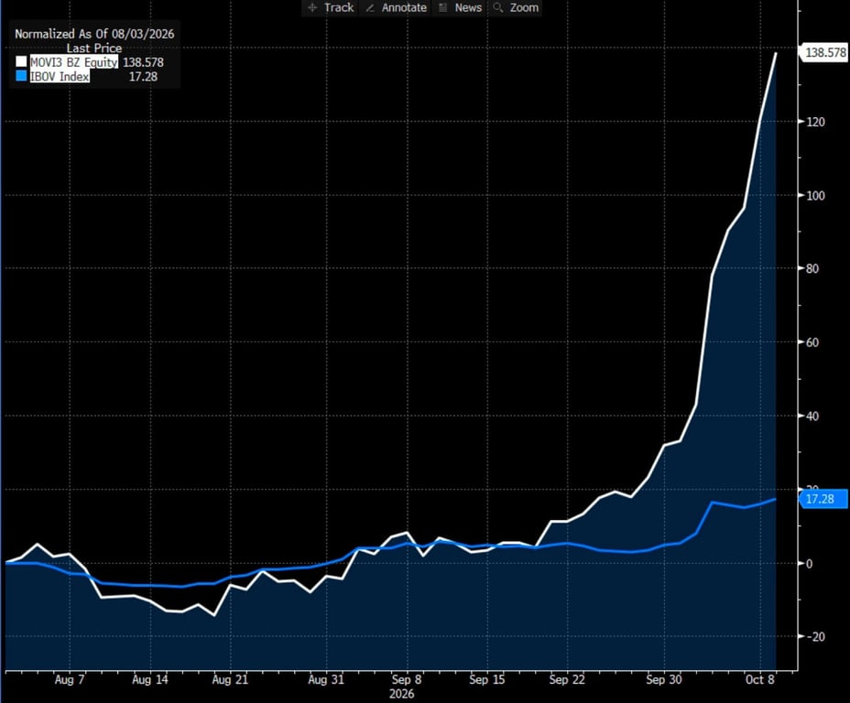Click the 120 y-axis label

point(815,122)
